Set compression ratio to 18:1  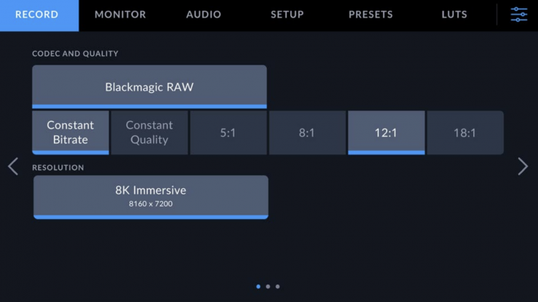tap(465, 132)
